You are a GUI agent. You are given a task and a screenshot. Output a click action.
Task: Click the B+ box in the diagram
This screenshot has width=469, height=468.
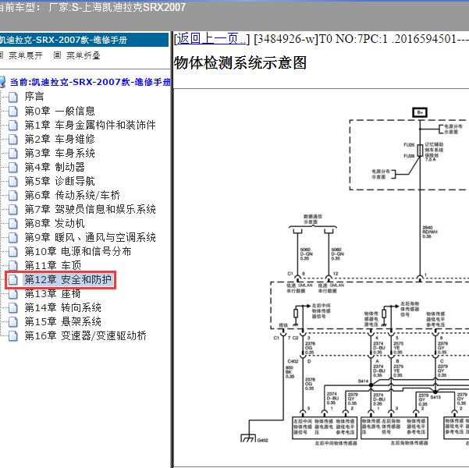tap(420, 112)
